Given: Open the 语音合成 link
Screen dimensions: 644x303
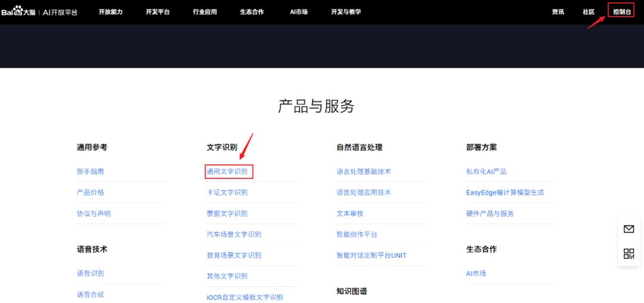Looking at the screenshot, I should (x=91, y=295).
